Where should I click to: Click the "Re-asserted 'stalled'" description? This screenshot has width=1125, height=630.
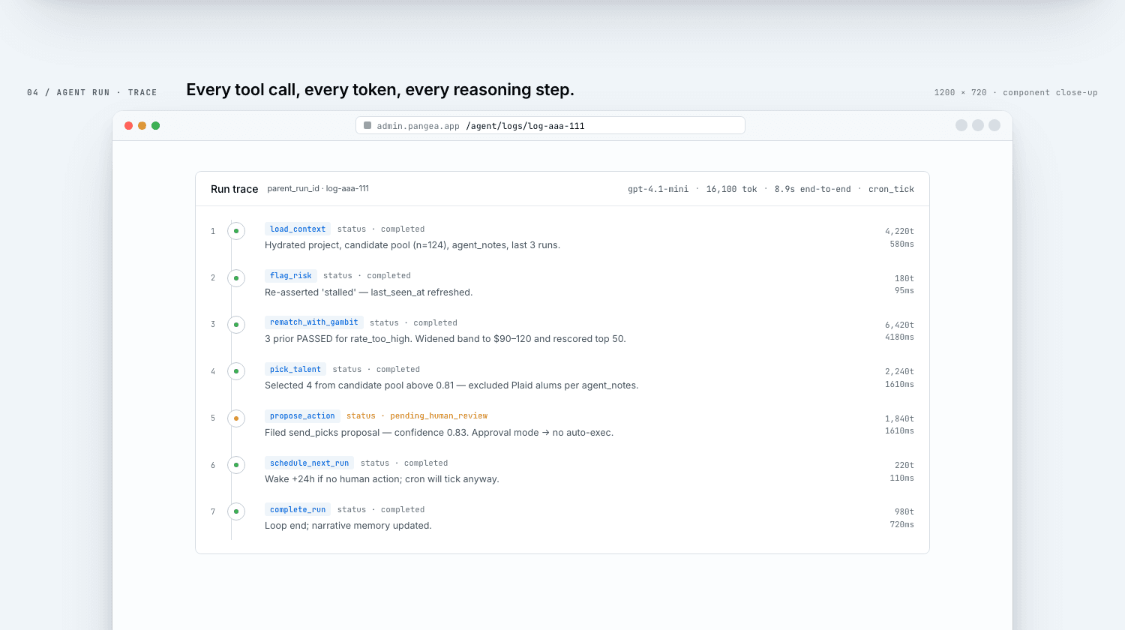click(368, 292)
